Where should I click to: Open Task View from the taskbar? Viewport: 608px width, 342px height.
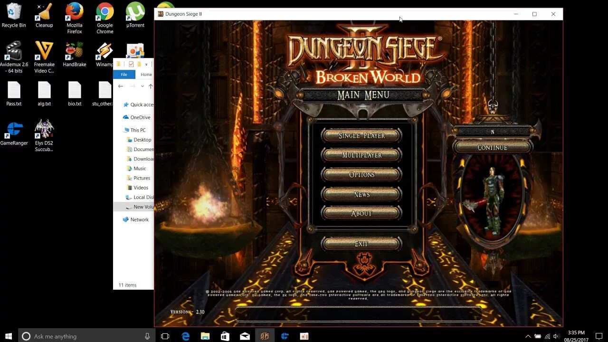click(165, 336)
